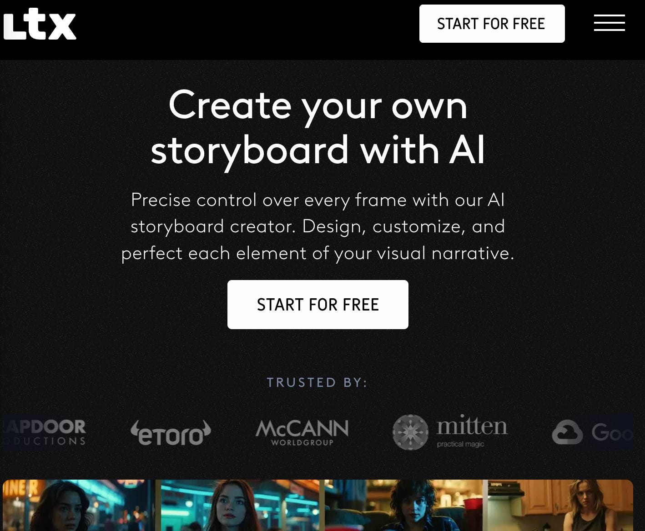Select the red-haired woman storyboard frame

coord(240,505)
